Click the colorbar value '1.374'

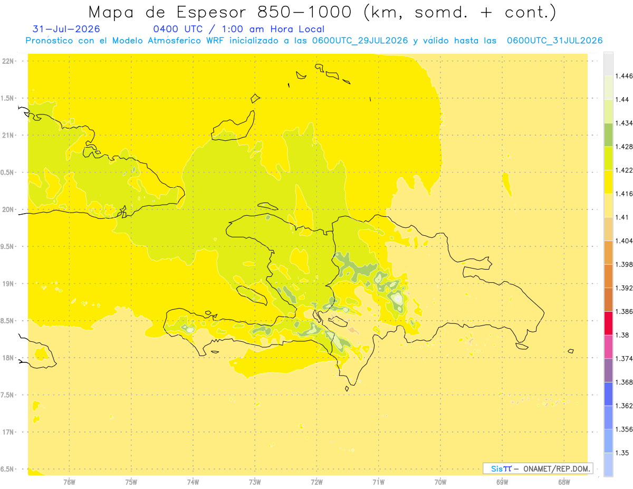pos(625,358)
